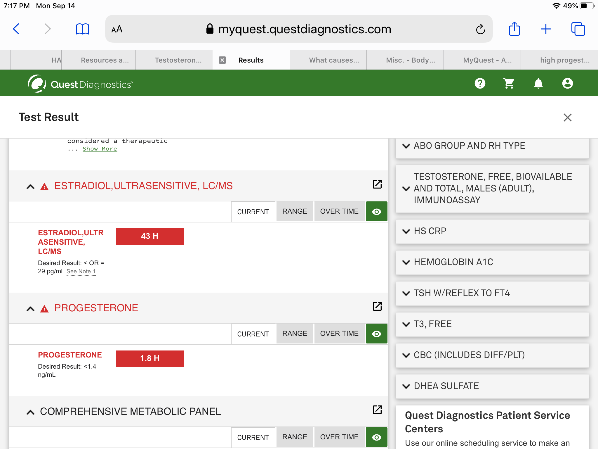The width and height of the screenshot is (598, 449).
Task: Toggle eye visibility for Progesterone result
Action: (x=376, y=334)
